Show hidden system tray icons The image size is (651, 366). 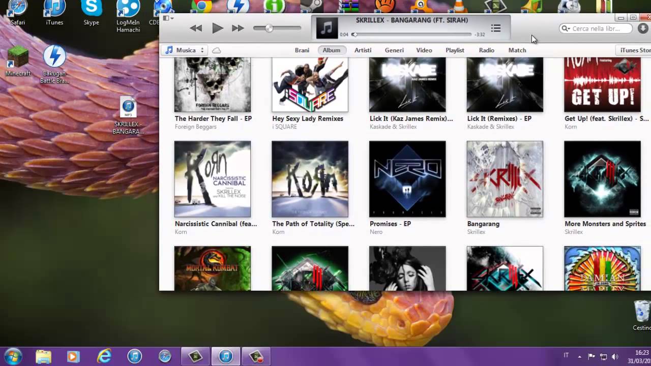click(x=579, y=356)
